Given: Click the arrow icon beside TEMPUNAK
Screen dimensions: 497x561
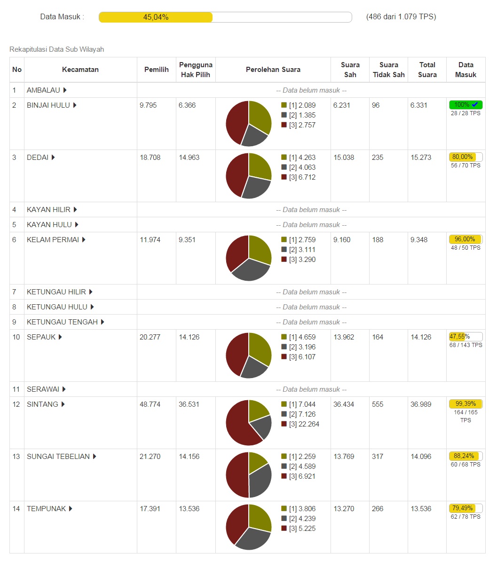Looking at the screenshot, I should click(71, 509).
